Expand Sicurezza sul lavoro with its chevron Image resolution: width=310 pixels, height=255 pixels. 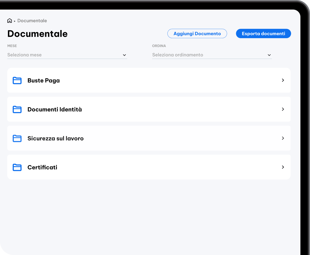point(283,138)
